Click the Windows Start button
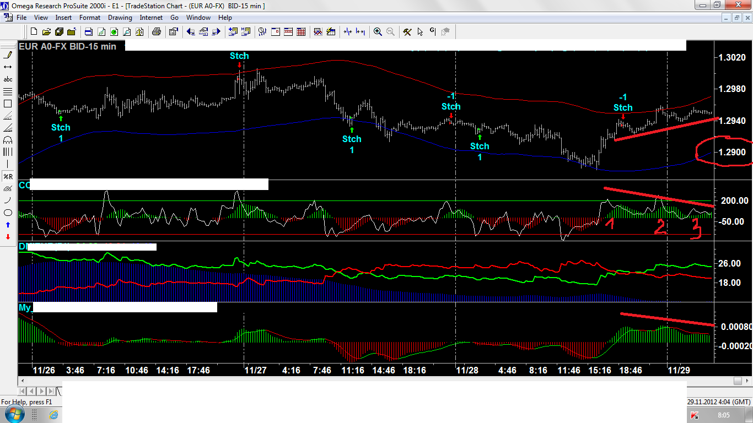Image resolution: width=753 pixels, height=423 pixels. point(14,414)
